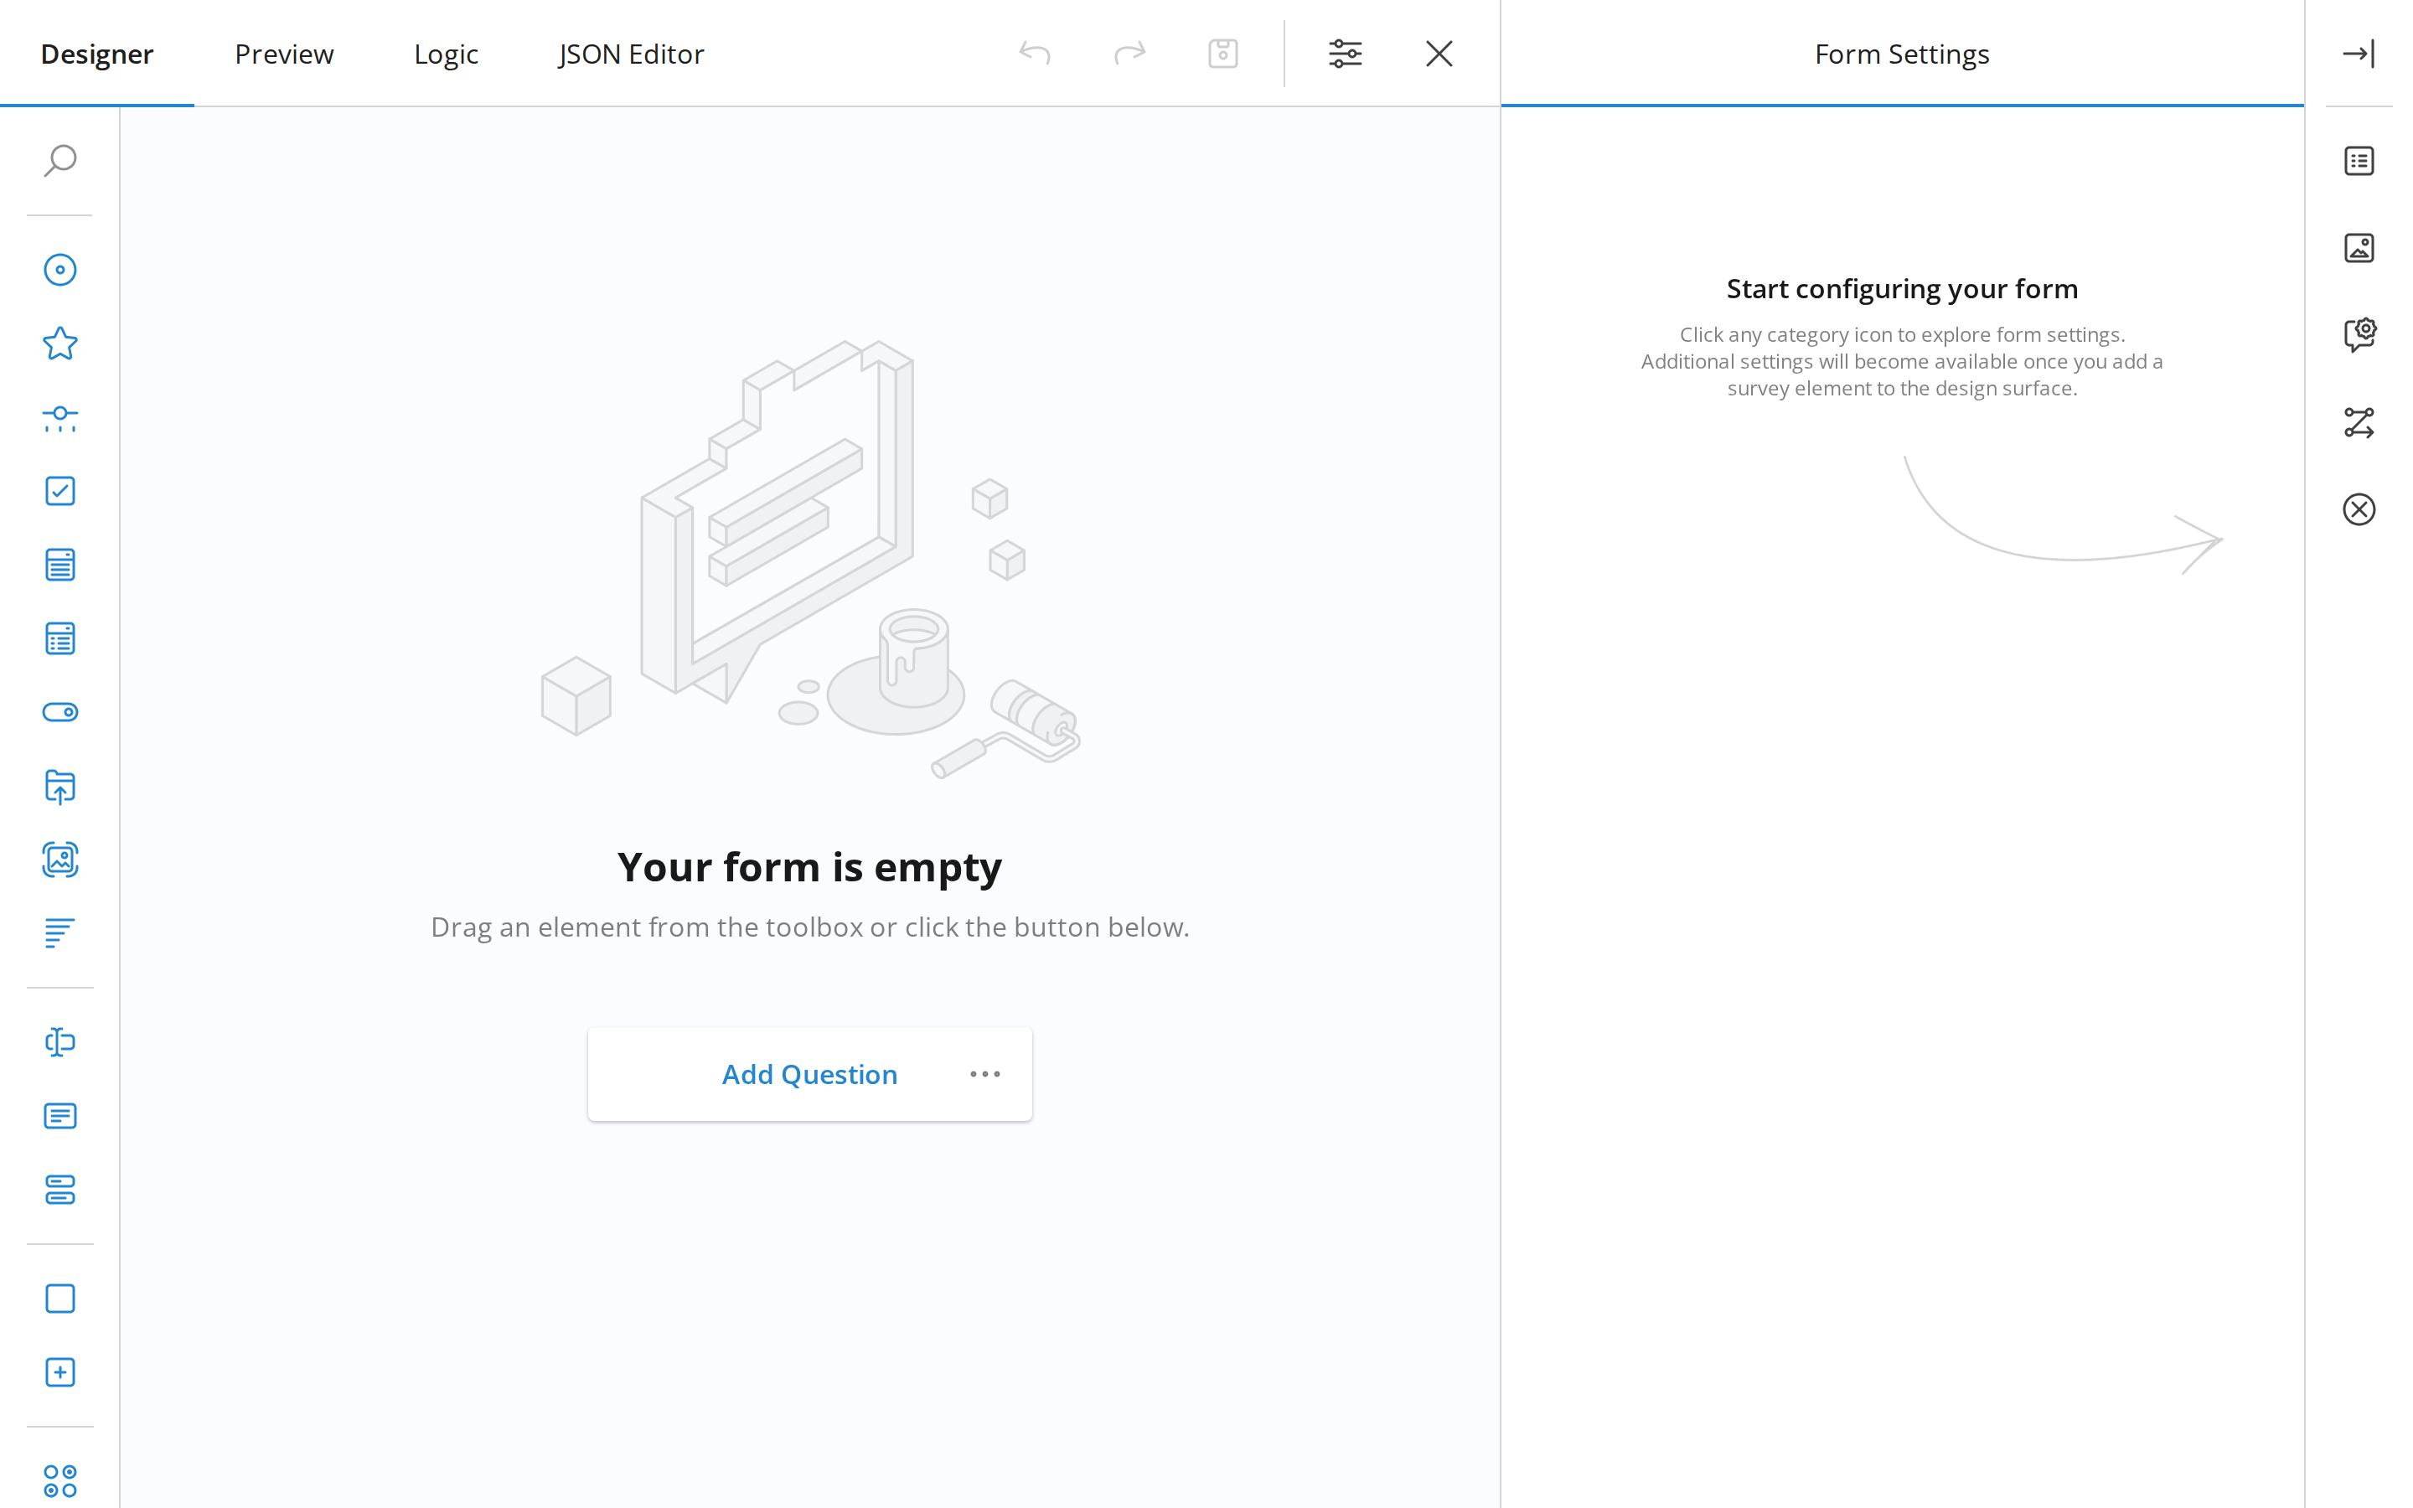The height and width of the screenshot is (1508, 2413).
Task: Open question type menu via three dots
Action: (985, 1074)
